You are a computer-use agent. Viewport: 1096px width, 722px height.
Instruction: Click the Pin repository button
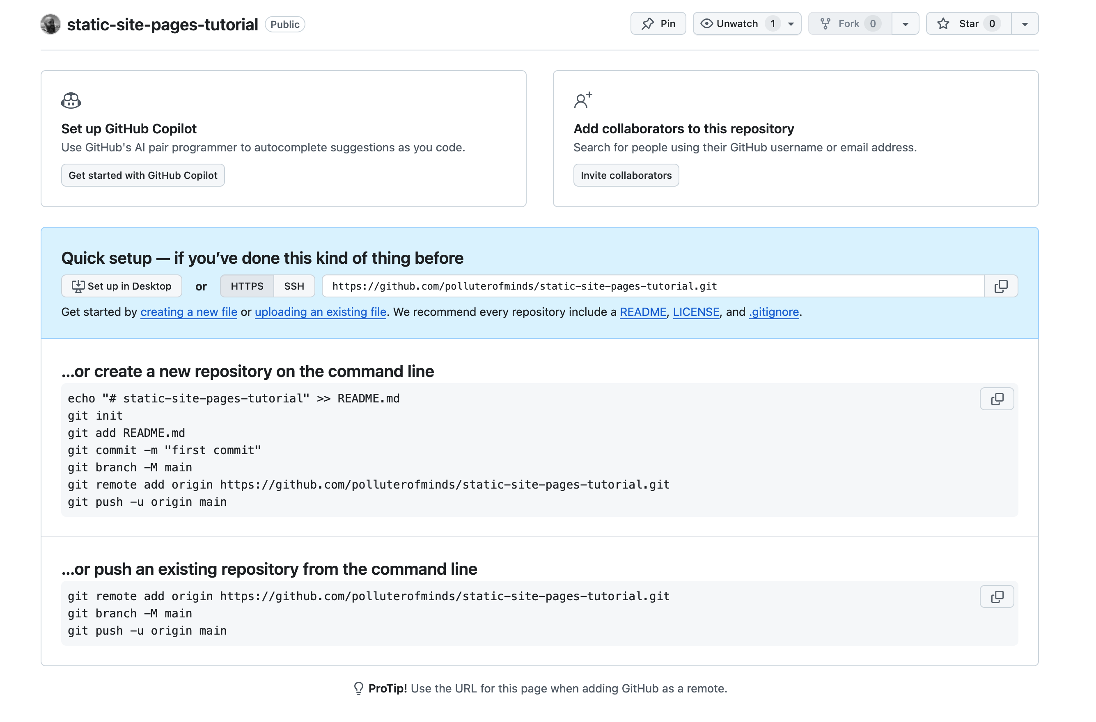click(x=658, y=23)
